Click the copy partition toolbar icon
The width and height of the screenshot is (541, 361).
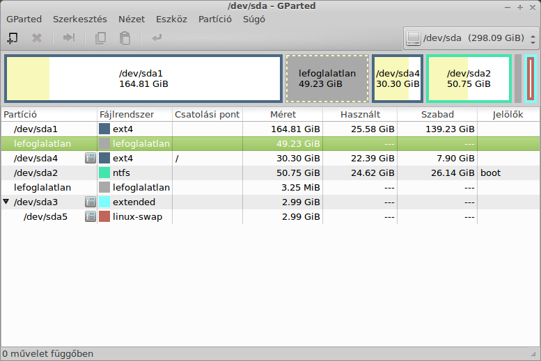100,38
